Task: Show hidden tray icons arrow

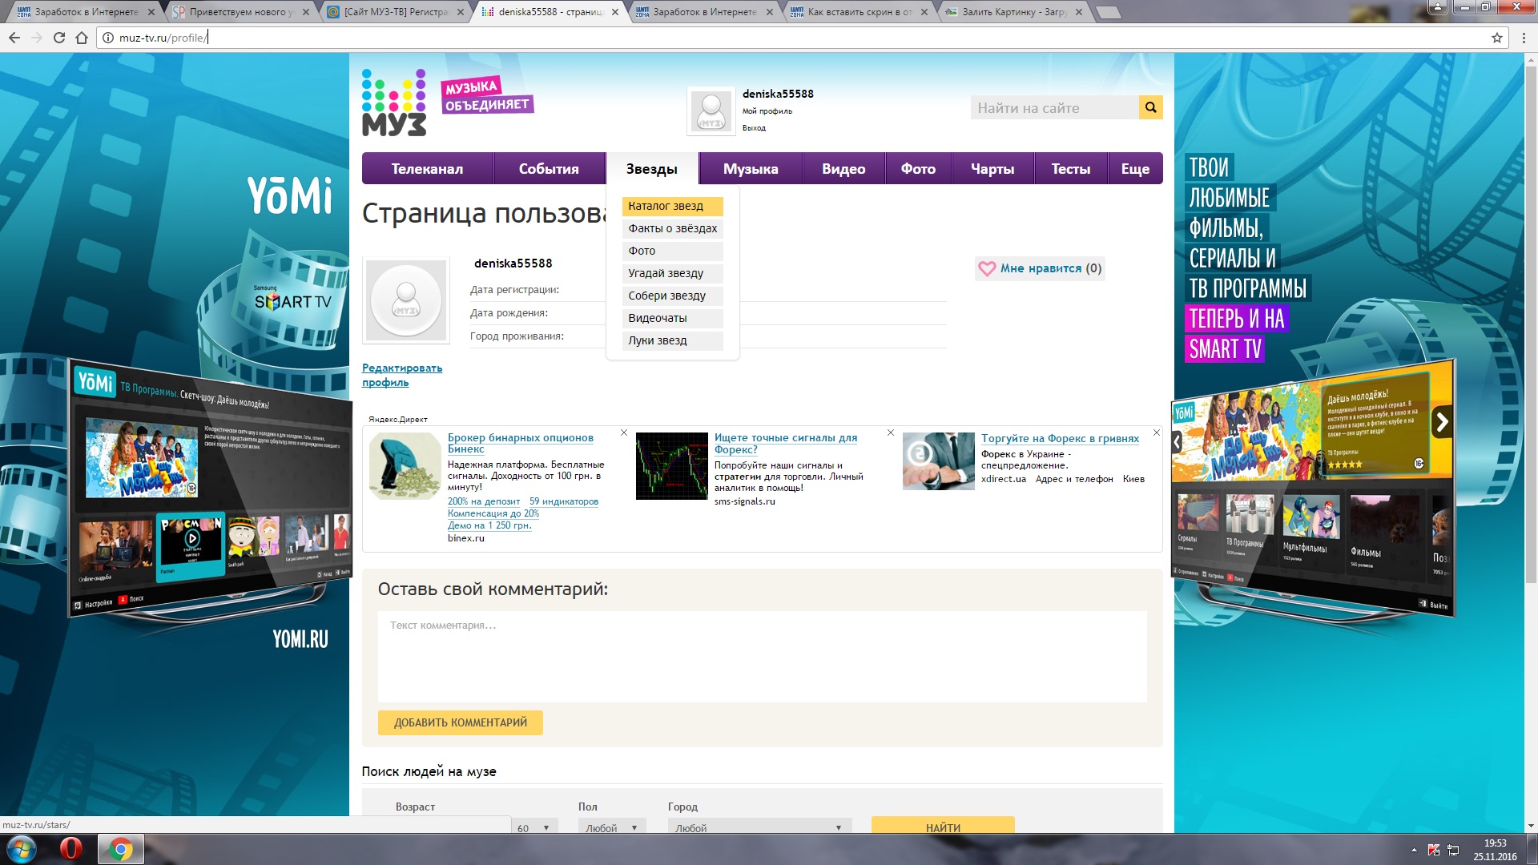Action: pyautogui.click(x=1414, y=850)
